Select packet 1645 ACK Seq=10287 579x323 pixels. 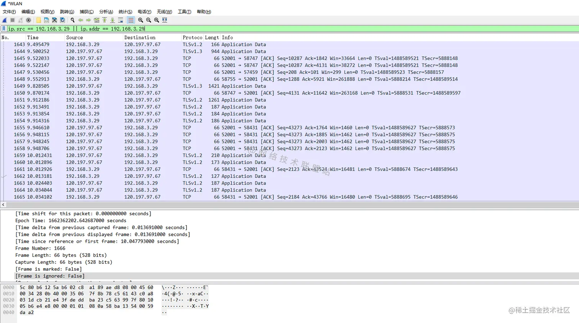(289, 58)
